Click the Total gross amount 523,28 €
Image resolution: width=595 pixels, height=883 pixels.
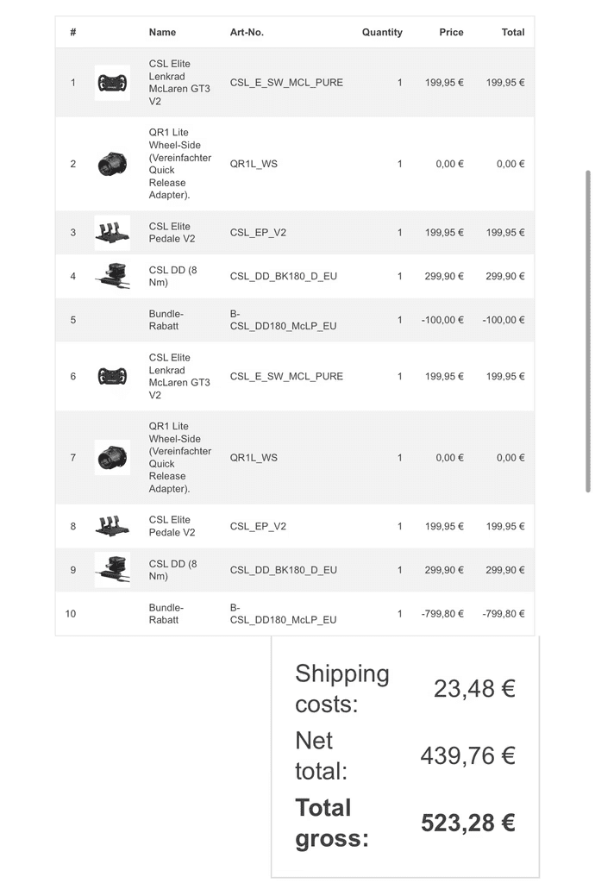pyautogui.click(x=467, y=823)
